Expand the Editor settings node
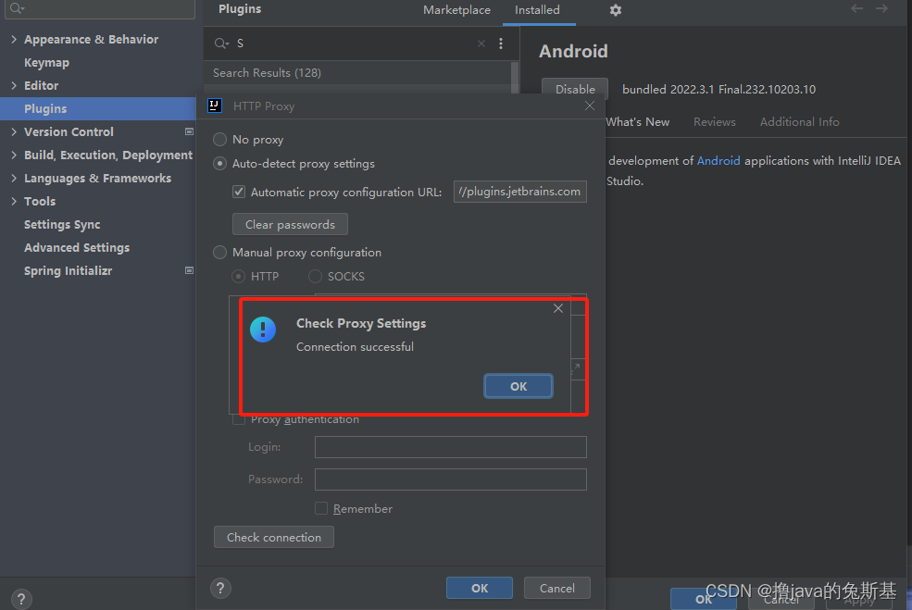 (x=14, y=85)
